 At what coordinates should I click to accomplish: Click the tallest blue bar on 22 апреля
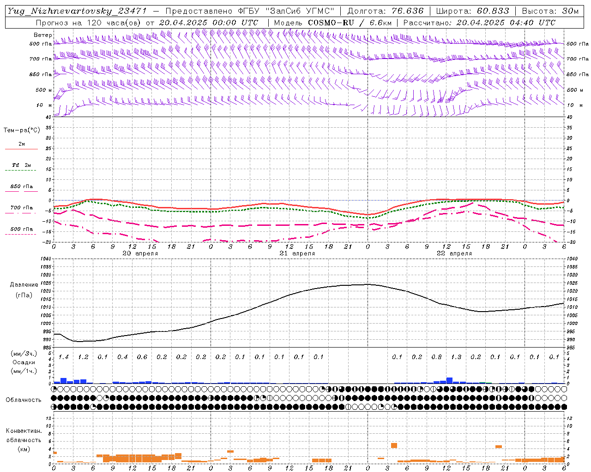point(449,381)
